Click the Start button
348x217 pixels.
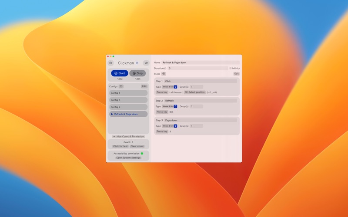click(120, 73)
